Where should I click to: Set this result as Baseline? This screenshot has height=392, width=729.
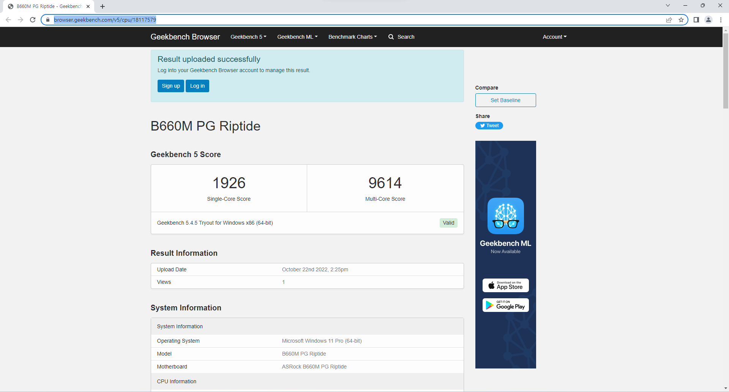point(505,100)
